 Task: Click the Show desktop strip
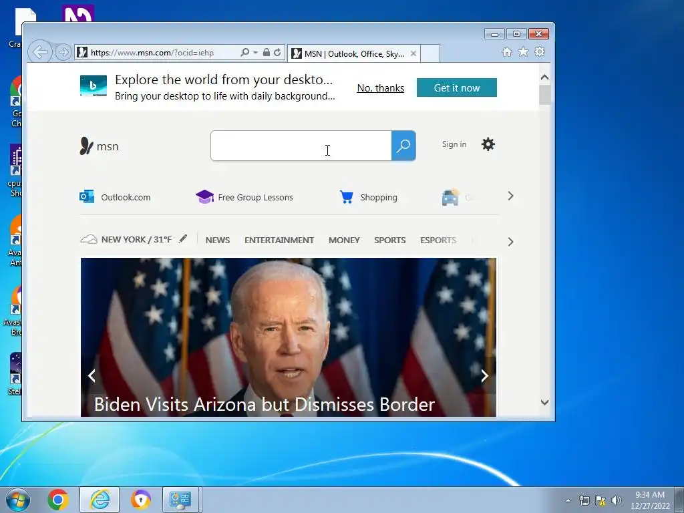[x=679, y=500]
